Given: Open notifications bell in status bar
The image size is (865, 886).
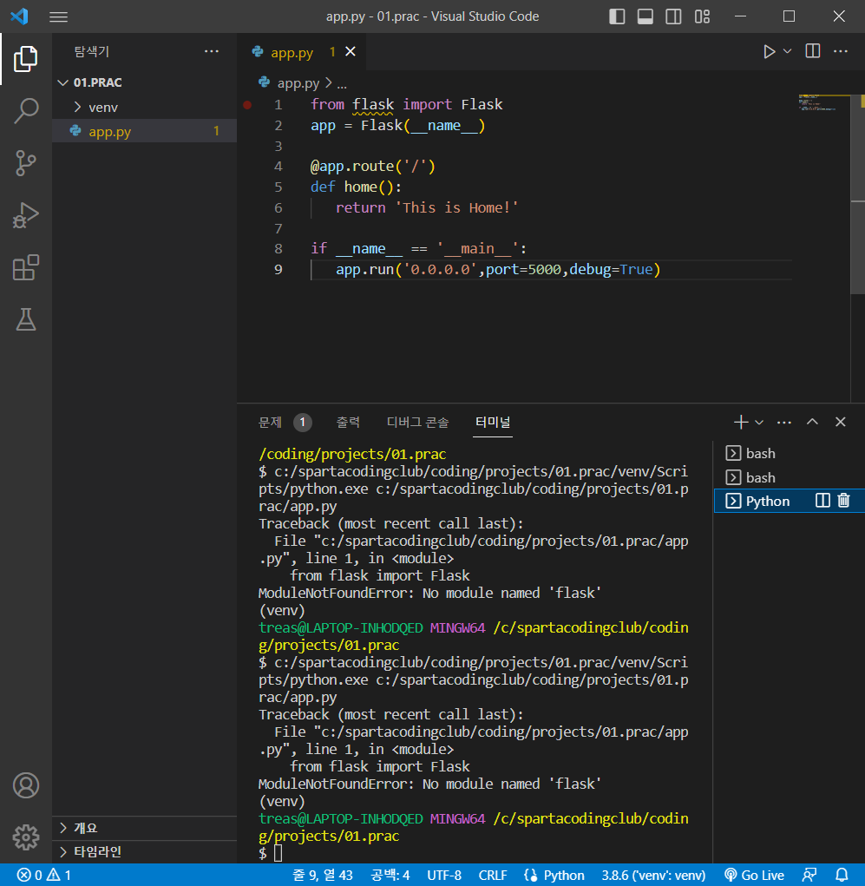Looking at the screenshot, I should pos(842,875).
